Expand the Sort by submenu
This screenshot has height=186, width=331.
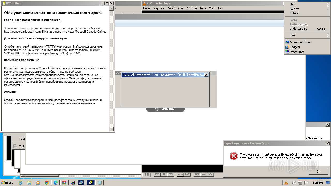coord(307,9)
